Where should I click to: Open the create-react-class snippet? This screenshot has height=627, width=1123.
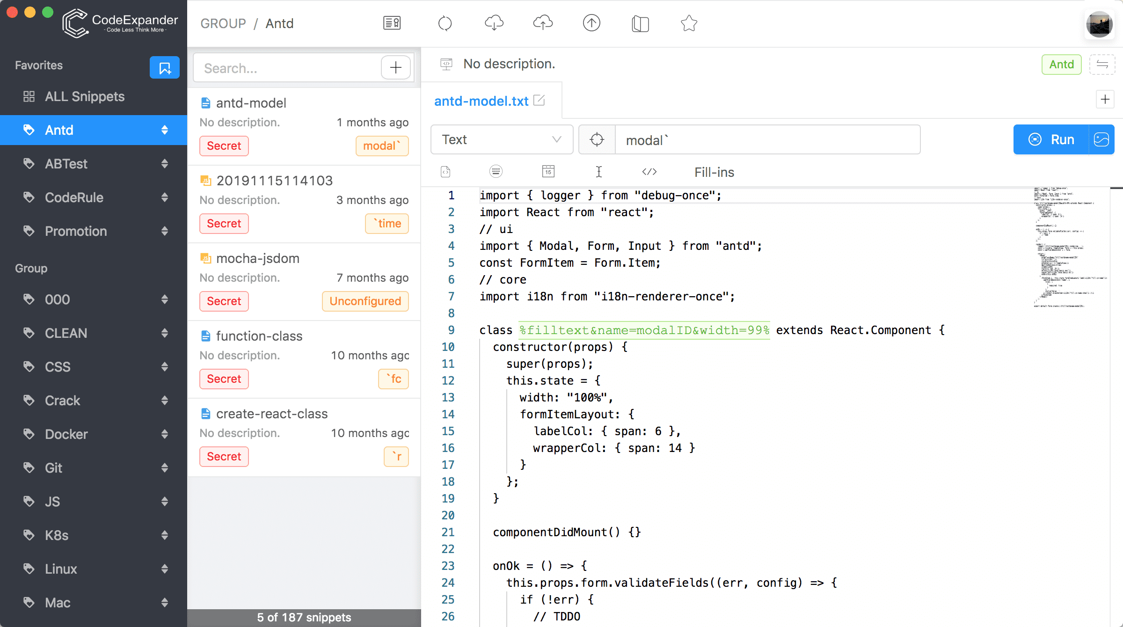point(304,437)
